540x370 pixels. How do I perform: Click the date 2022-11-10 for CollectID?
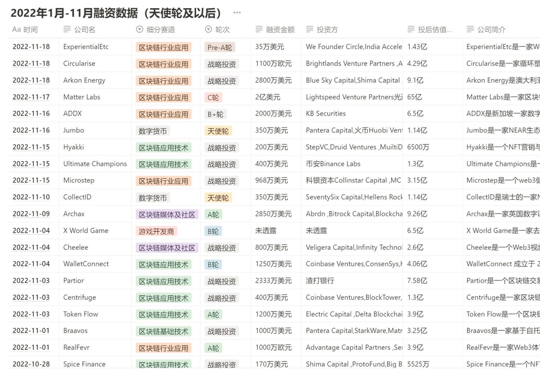[x=31, y=197]
